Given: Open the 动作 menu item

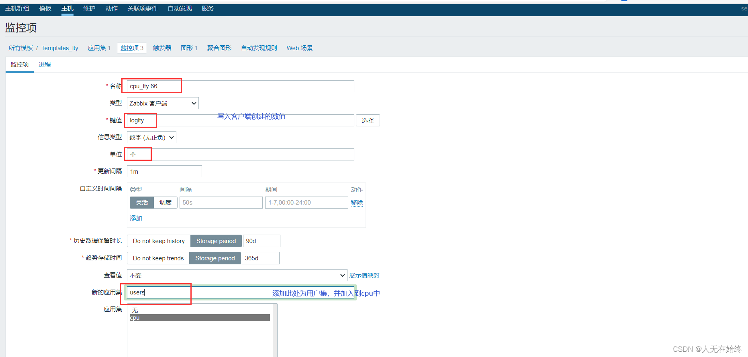Looking at the screenshot, I should (112, 8).
